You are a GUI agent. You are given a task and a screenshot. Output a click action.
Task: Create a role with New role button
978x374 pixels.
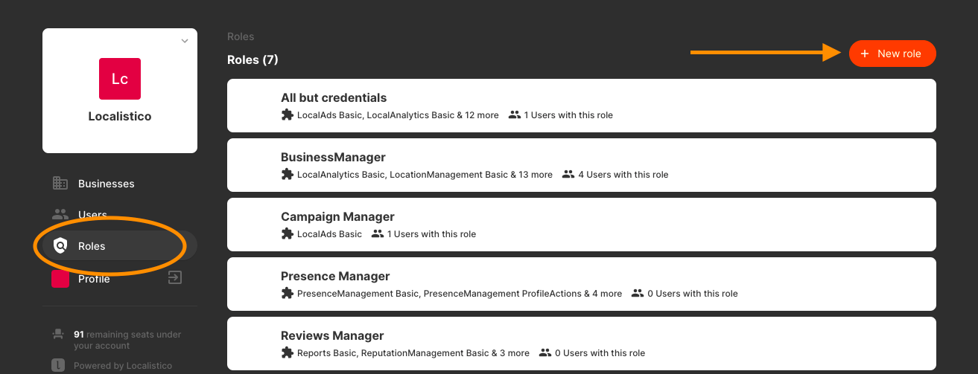(892, 54)
